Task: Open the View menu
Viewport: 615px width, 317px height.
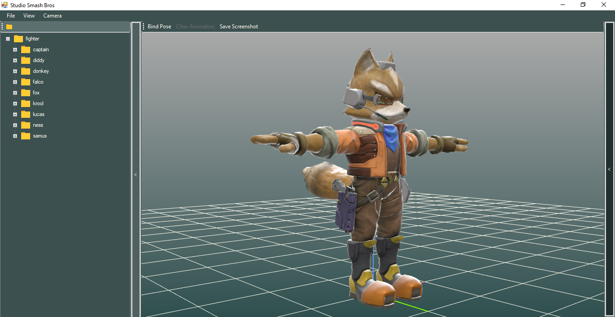Action: point(29,16)
